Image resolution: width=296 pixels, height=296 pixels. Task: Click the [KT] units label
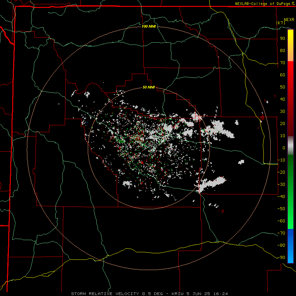[x=281, y=23]
